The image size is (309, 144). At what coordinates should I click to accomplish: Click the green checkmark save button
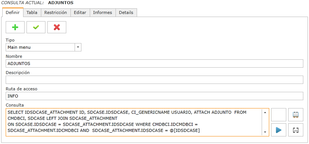pos(36,27)
